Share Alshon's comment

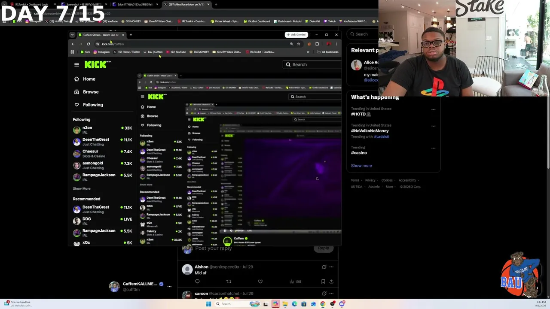pos(331,282)
